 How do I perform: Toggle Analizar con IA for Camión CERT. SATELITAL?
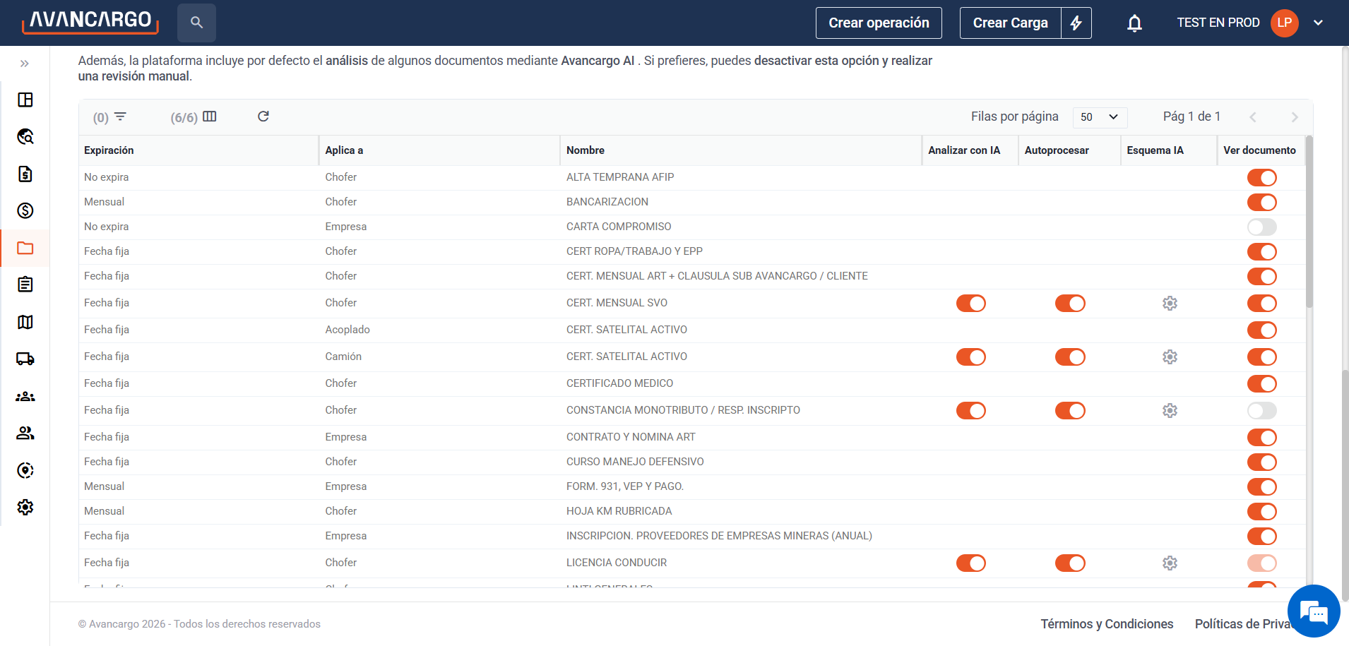point(970,357)
